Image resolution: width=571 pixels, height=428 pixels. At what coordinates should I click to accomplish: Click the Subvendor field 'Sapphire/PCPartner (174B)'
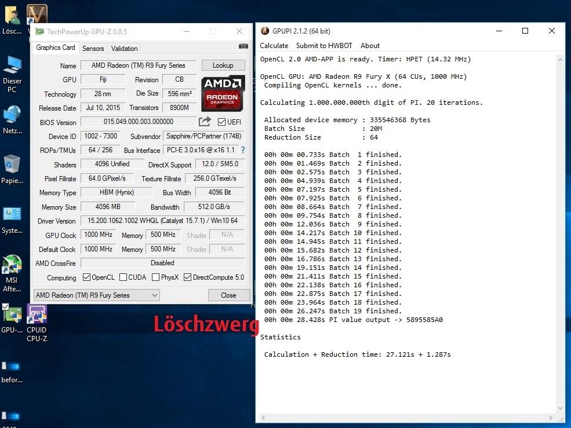[x=203, y=136]
